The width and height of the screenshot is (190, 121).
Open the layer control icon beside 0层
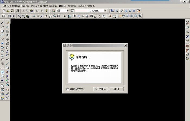tap(53, 11)
